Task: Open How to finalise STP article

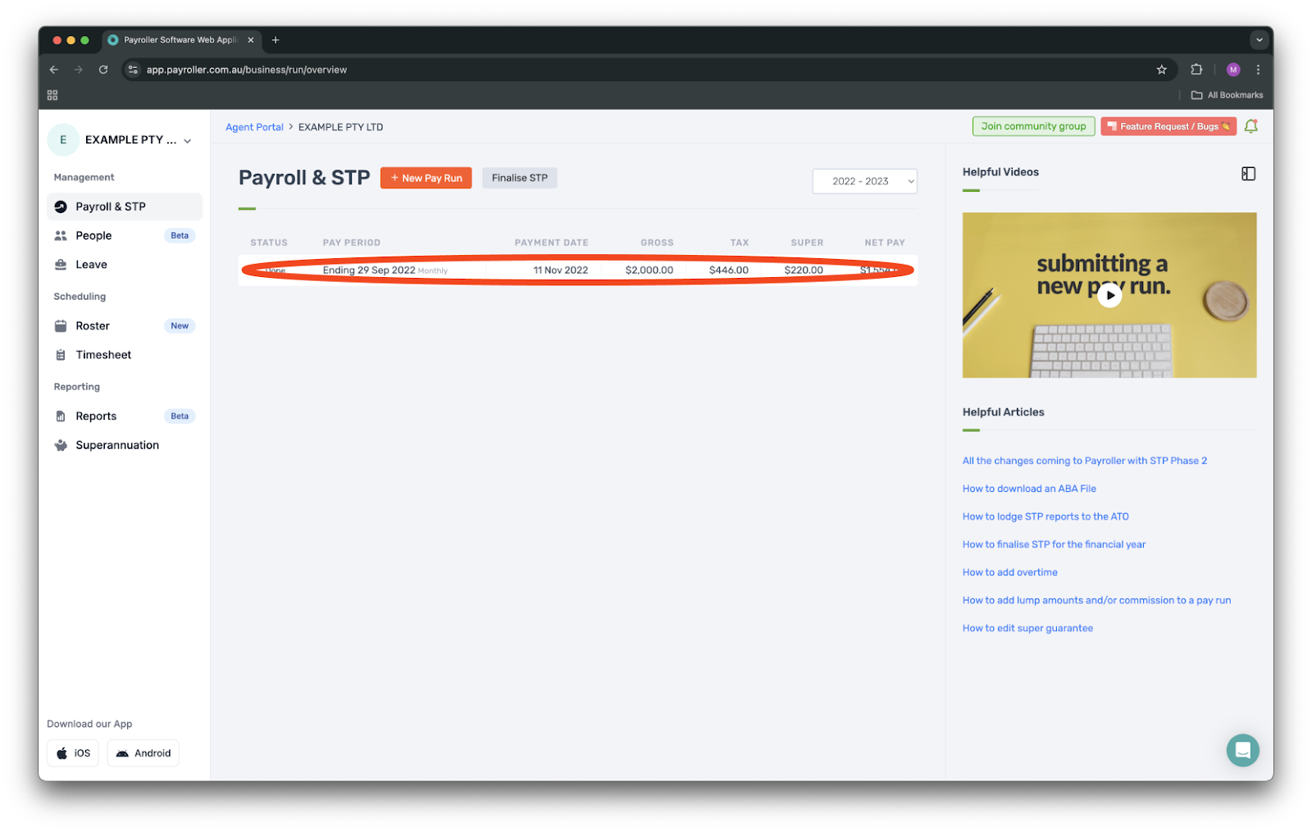Action: (x=1054, y=544)
